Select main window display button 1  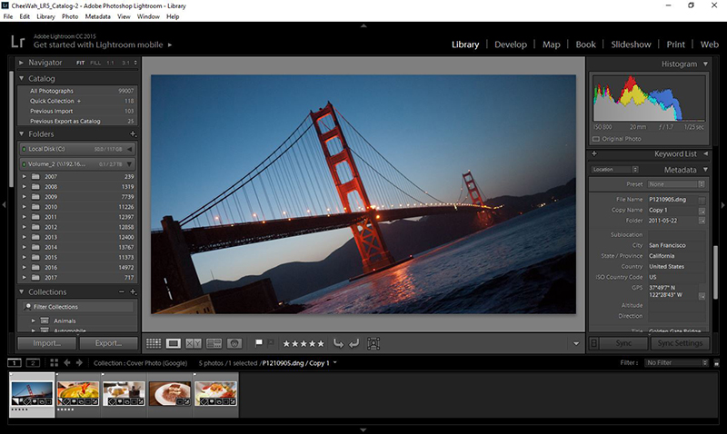(x=15, y=362)
